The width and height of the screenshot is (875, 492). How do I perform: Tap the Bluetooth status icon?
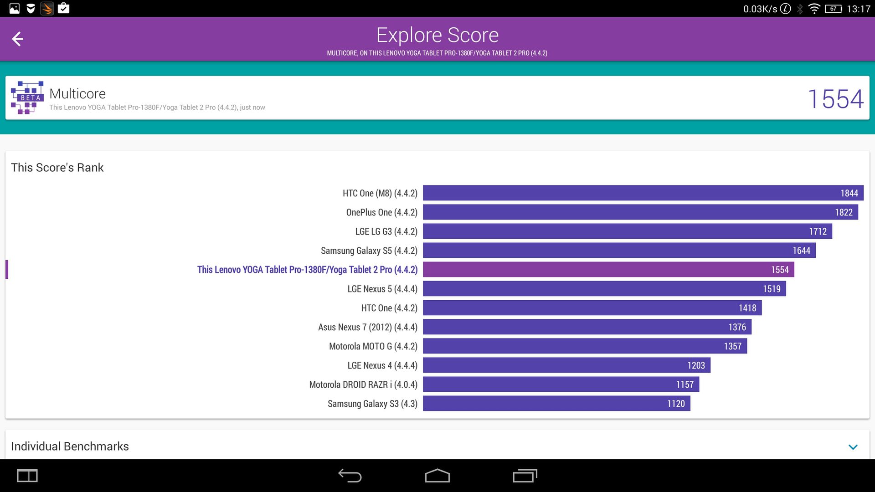pyautogui.click(x=800, y=9)
